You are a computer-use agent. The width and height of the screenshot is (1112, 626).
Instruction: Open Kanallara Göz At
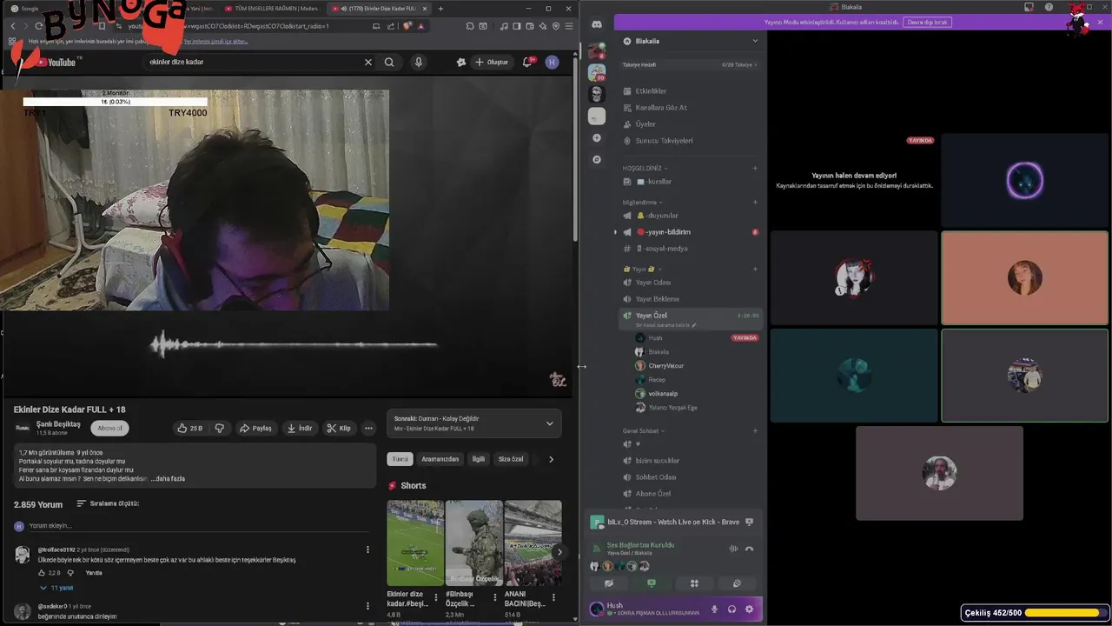coord(690,107)
